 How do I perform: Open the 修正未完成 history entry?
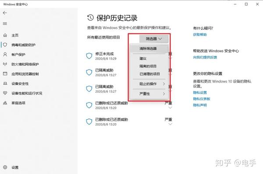pos(104,54)
